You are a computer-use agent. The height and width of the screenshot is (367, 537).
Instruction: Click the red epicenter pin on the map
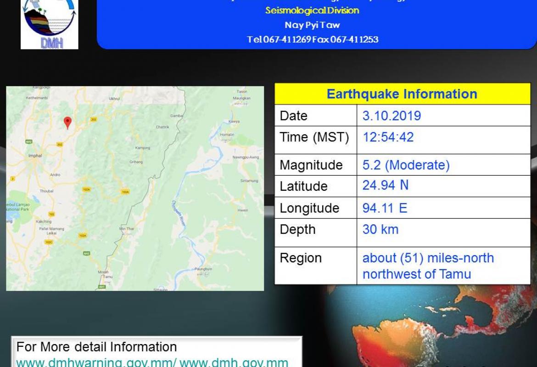[67, 122]
